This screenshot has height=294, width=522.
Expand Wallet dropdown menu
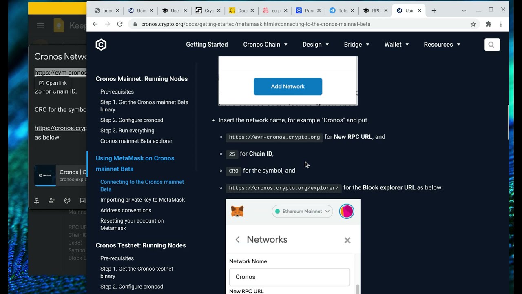pos(396,45)
